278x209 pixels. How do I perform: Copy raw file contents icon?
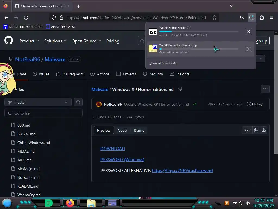[256, 130]
